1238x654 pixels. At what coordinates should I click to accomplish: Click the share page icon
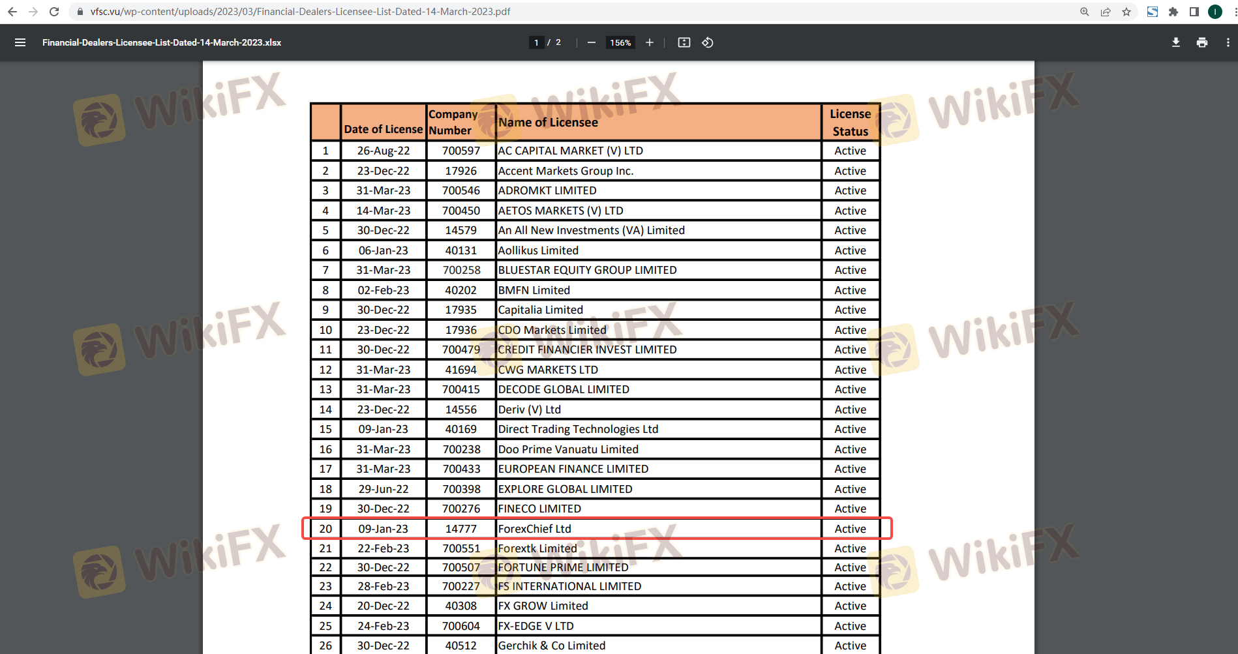pyautogui.click(x=1106, y=12)
